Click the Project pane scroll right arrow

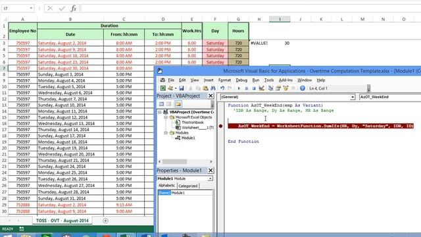click(x=210, y=161)
